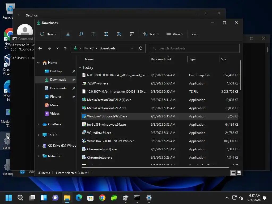Screen dimensions: 272x204
Task: Click the Rename icon in toolbar
Action: point(106,34)
